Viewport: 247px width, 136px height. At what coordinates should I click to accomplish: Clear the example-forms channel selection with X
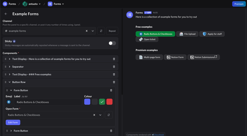pyautogui.click(x=87, y=31)
